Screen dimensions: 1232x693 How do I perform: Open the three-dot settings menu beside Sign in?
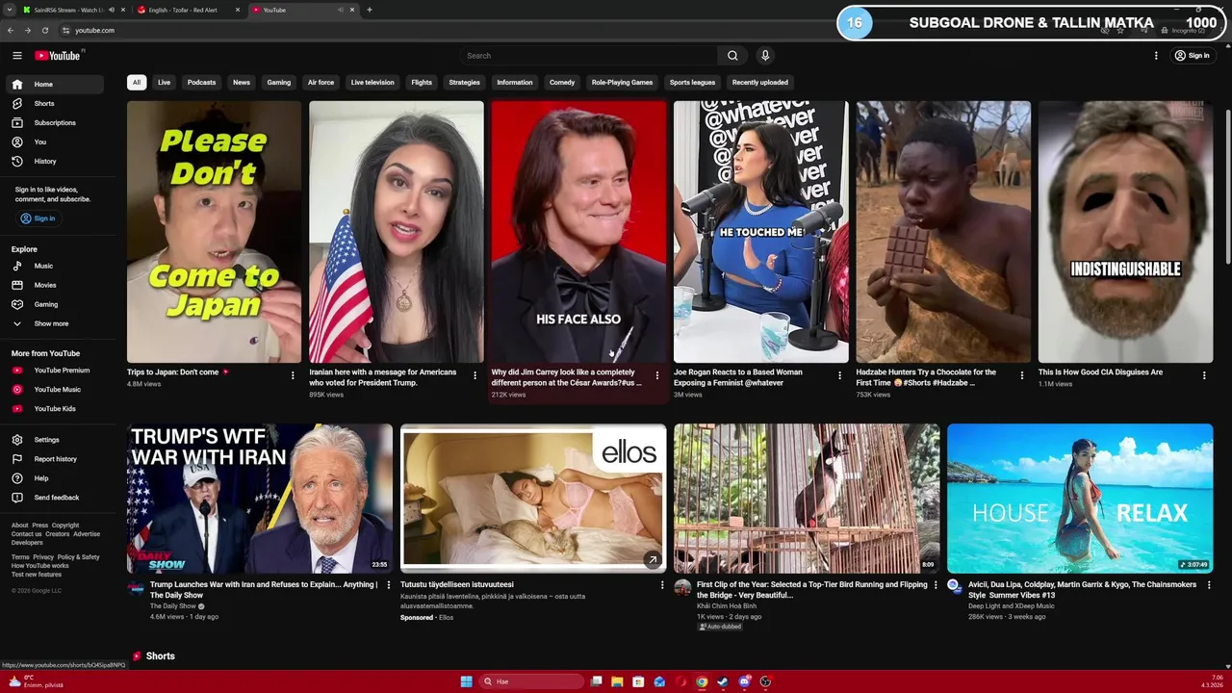point(1156,56)
